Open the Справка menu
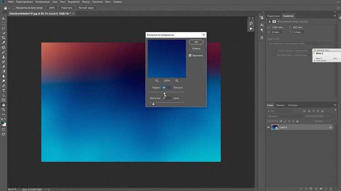Screen dimensions: 341x191 117,2
